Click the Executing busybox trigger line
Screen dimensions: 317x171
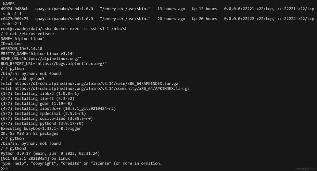41,129
